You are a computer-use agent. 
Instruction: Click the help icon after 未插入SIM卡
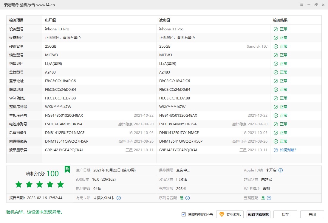pyautogui.click(x=119, y=198)
